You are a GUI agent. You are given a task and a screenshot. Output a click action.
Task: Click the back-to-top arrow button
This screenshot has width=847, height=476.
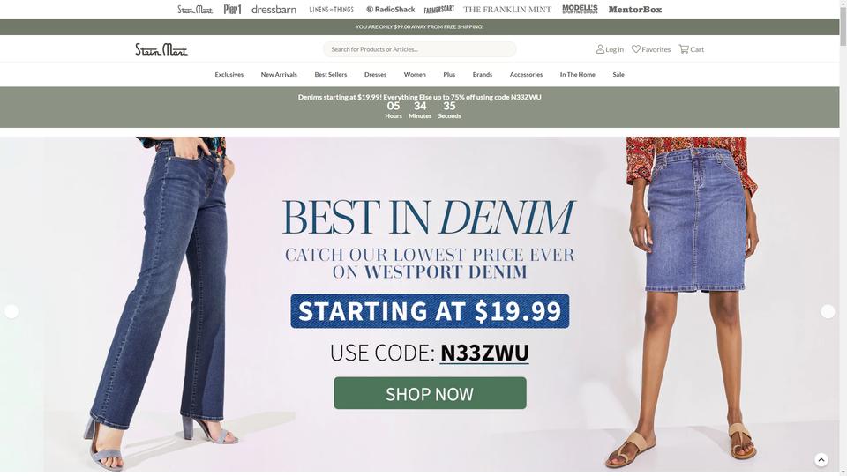[x=821, y=460]
